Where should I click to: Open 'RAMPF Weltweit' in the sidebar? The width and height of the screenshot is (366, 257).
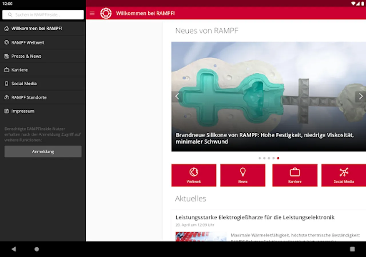pyautogui.click(x=43, y=43)
